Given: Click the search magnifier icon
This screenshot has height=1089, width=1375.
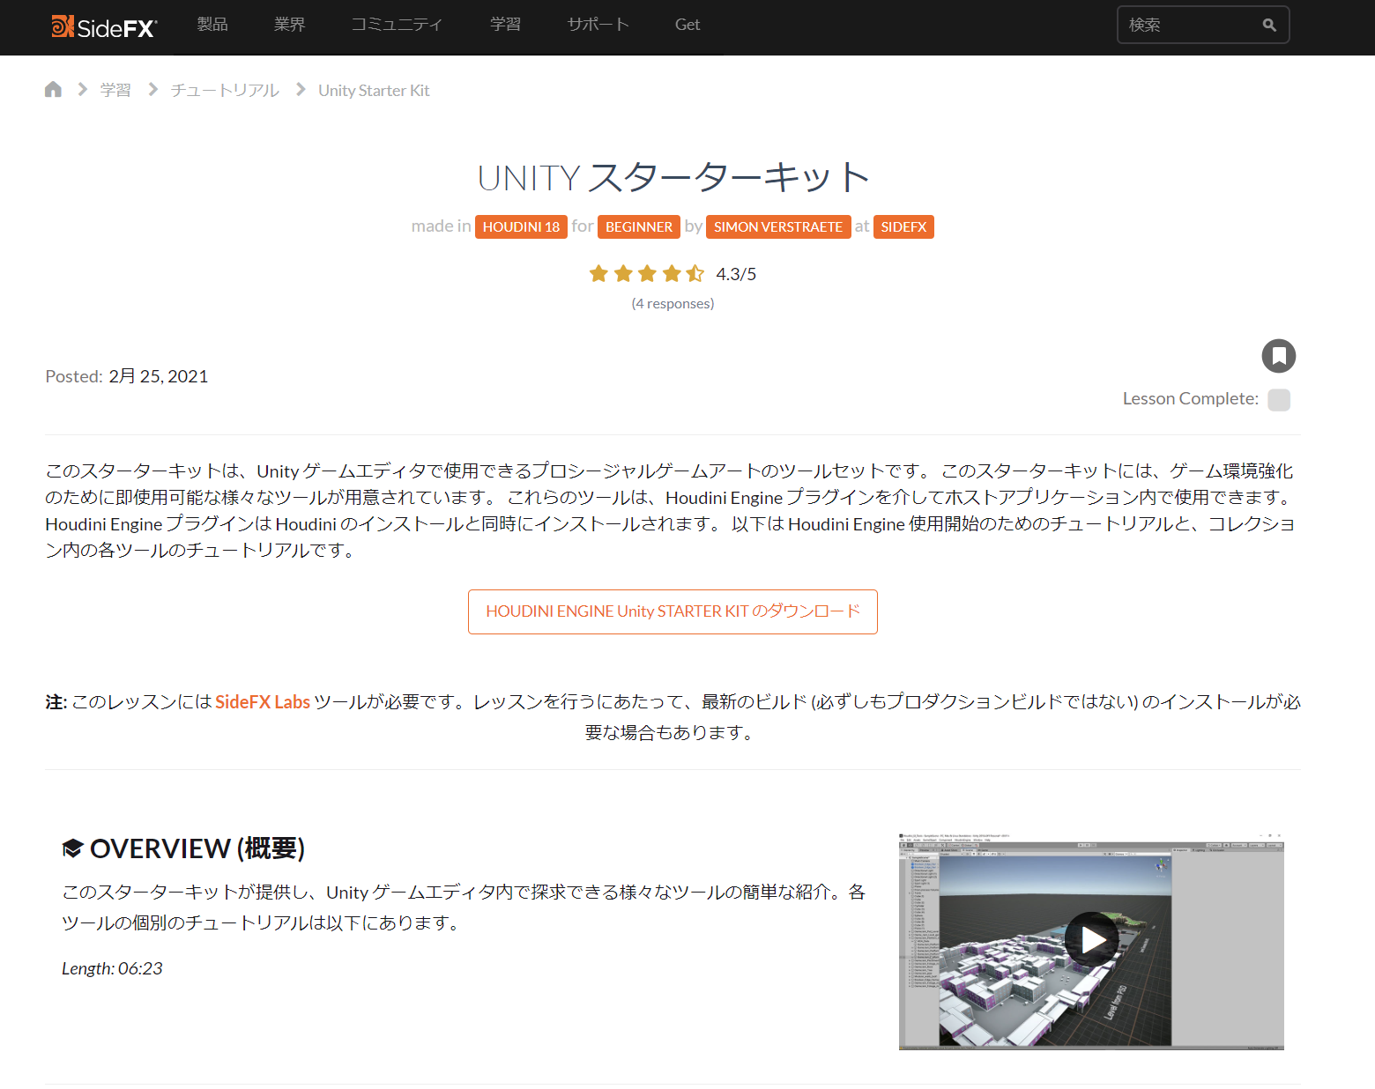Looking at the screenshot, I should point(1269,25).
